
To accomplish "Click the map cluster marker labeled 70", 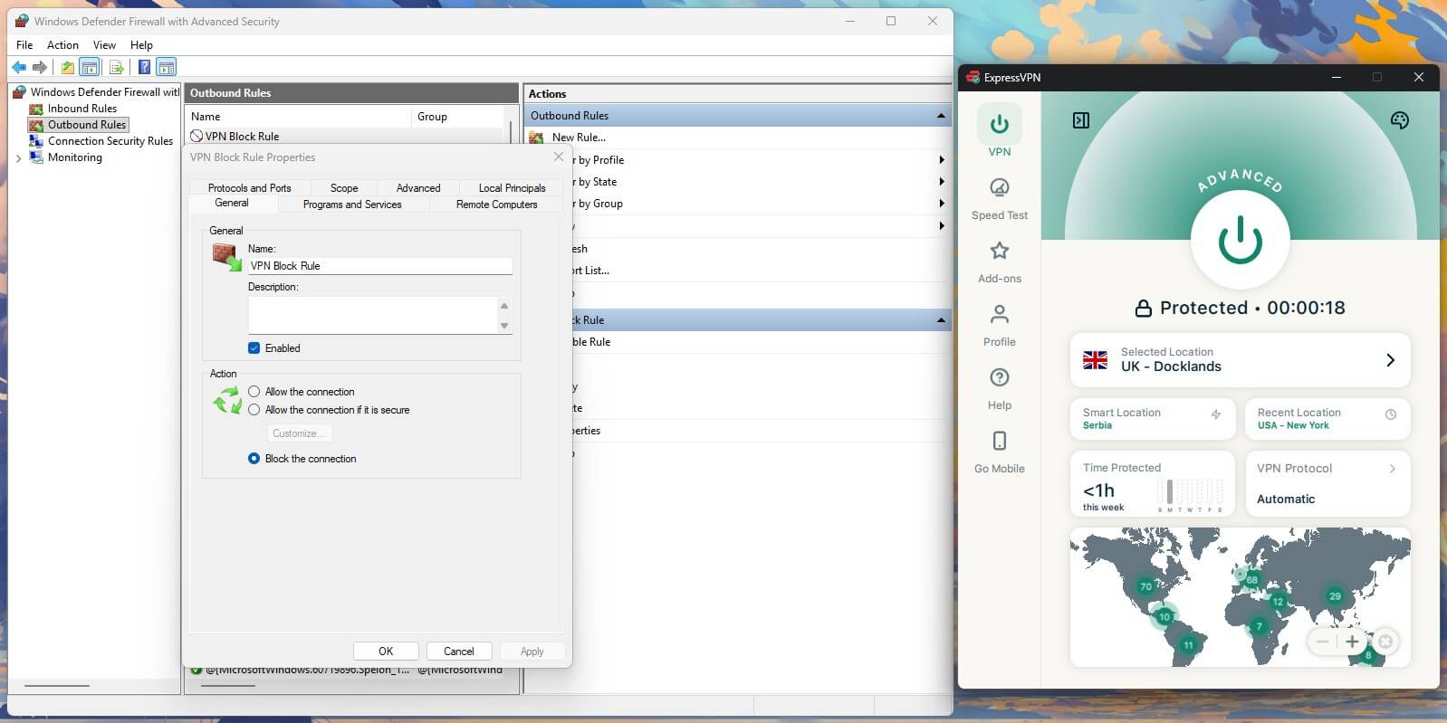I will click(x=1145, y=586).
